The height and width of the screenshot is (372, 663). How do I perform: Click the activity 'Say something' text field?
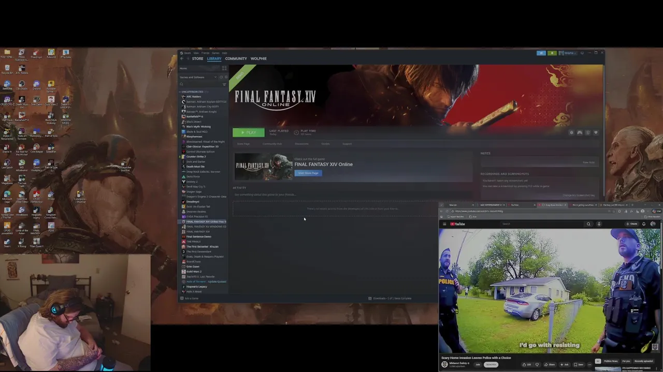[x=353, y=195]
